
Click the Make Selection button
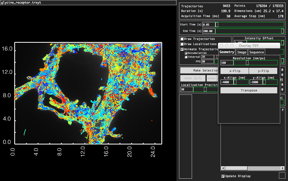[x=199, y=70]
